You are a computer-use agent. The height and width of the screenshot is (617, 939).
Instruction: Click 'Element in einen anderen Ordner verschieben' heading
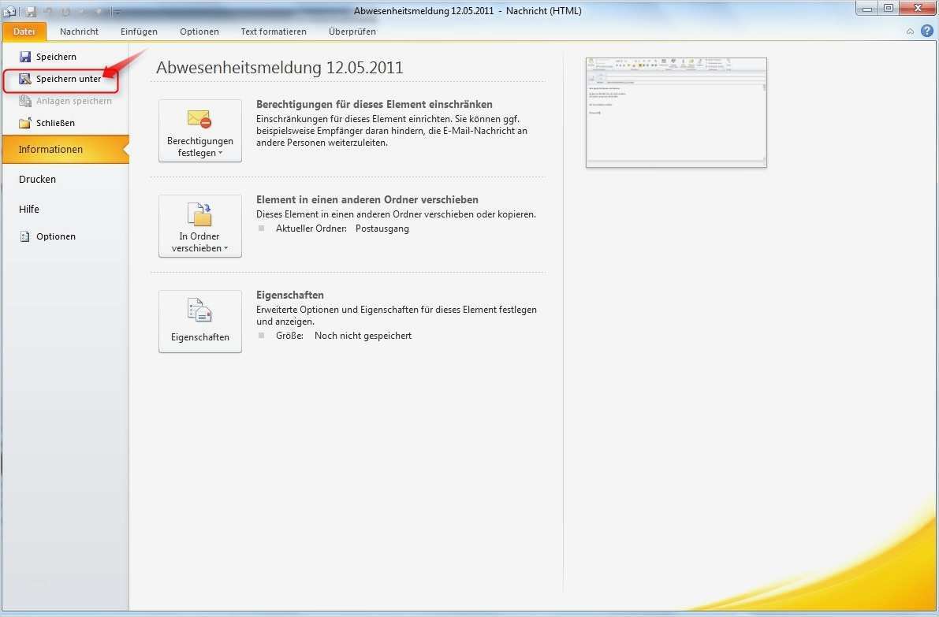[x=367, y=200]
